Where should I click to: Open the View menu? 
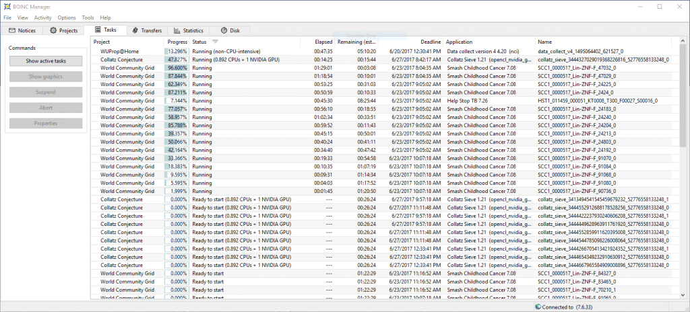click(23, 17)
